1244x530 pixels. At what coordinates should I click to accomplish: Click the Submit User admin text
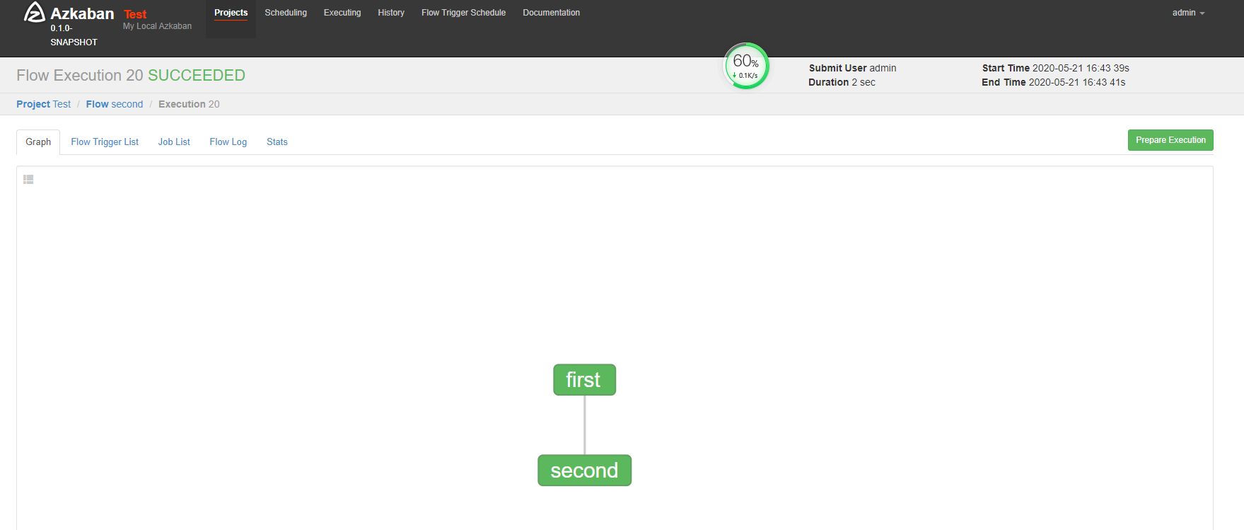coord(852,68)
